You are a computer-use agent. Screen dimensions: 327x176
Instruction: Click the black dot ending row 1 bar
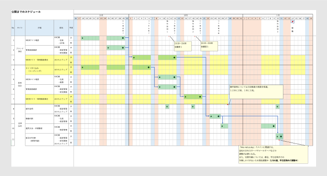click(x=123, y=38)
